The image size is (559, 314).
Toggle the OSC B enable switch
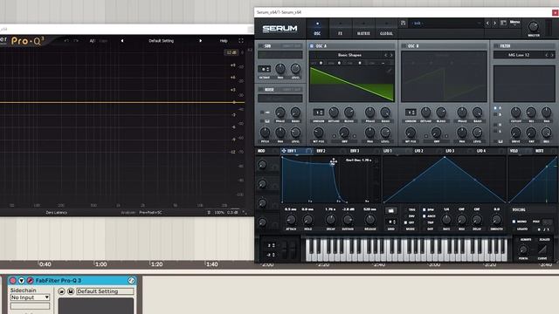click(x=404, y=46)
